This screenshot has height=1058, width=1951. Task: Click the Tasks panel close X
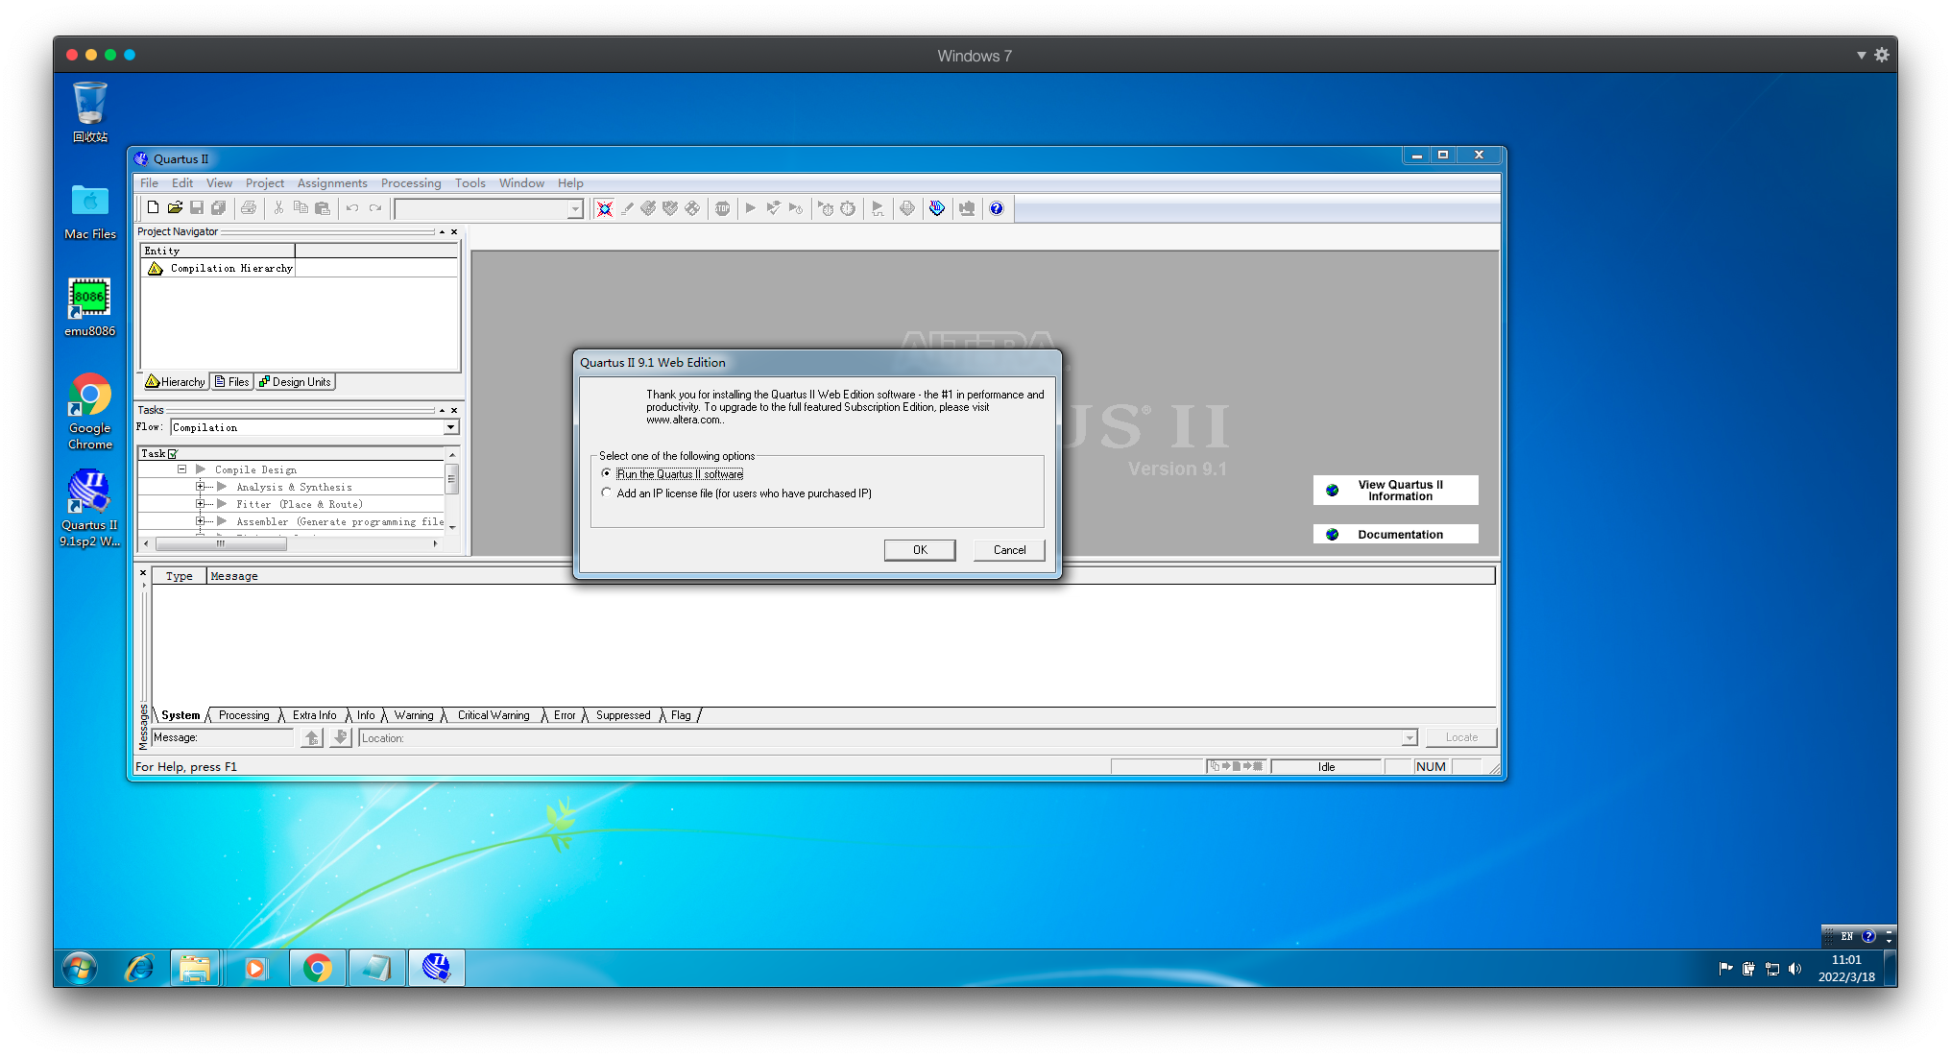(454, 411)
